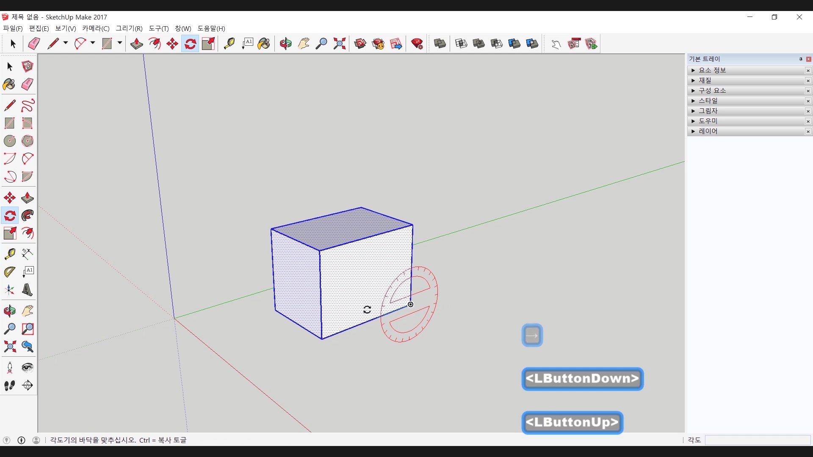The image size is (813, 457).
Task: Activate the Orbit tool in left toolbar
Action: point(9,311)
